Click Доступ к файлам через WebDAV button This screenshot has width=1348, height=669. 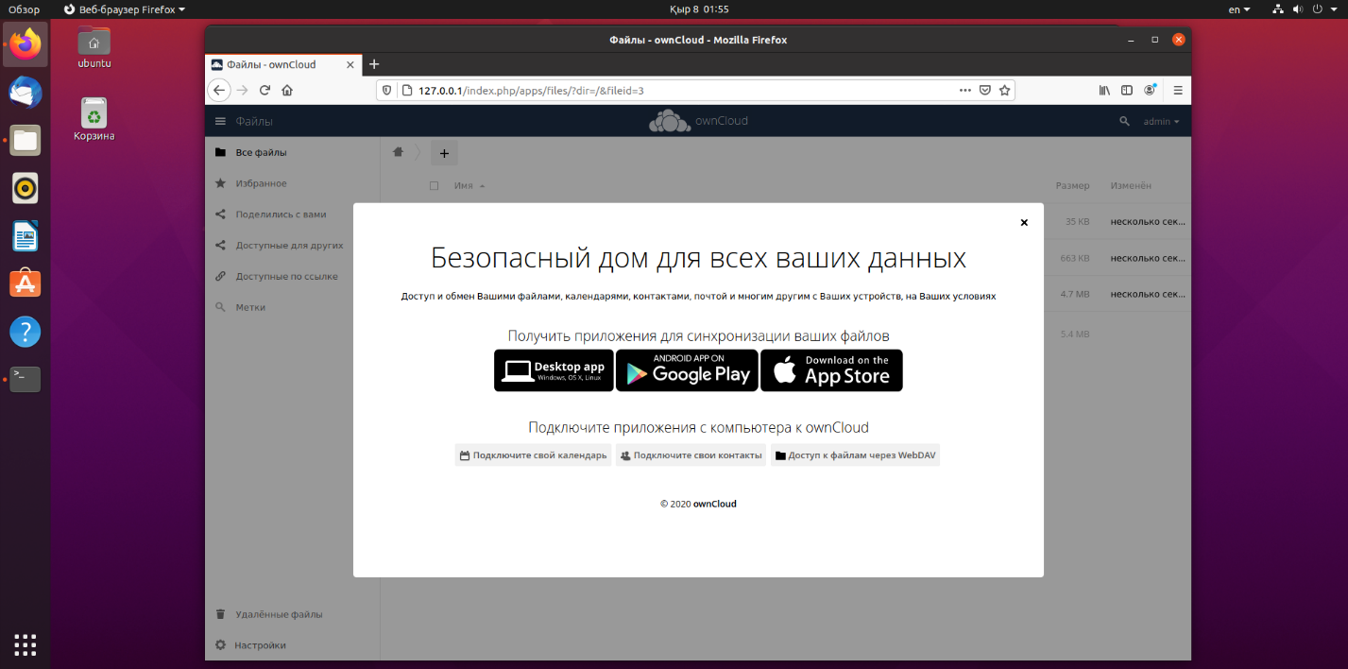point(855,455)
